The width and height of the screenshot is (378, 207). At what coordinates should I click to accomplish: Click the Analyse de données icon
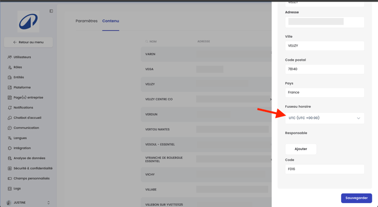[x=9, y=158]
